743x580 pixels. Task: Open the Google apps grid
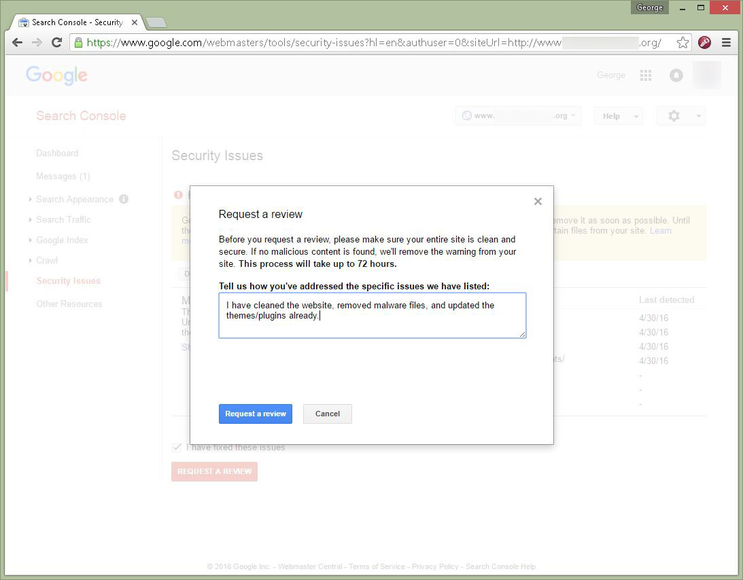click(646, 75)
